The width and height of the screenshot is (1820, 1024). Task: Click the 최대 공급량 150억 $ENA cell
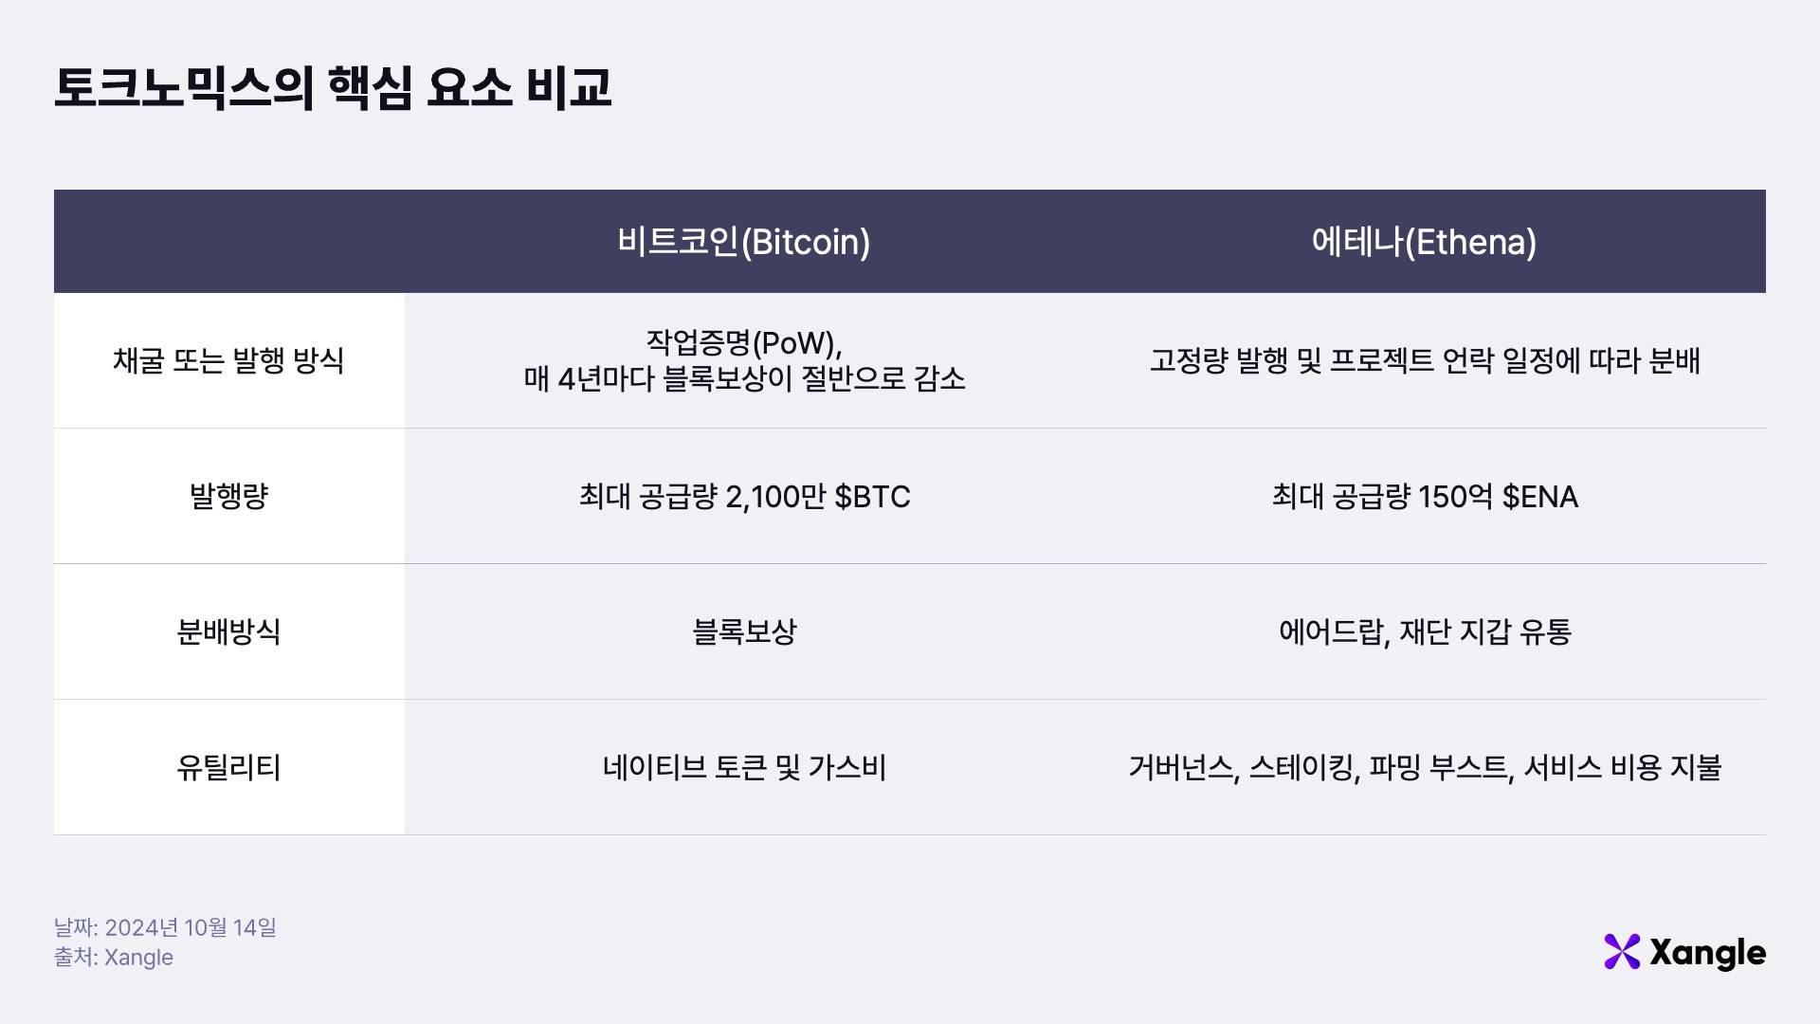click(x=1424, y=496)
